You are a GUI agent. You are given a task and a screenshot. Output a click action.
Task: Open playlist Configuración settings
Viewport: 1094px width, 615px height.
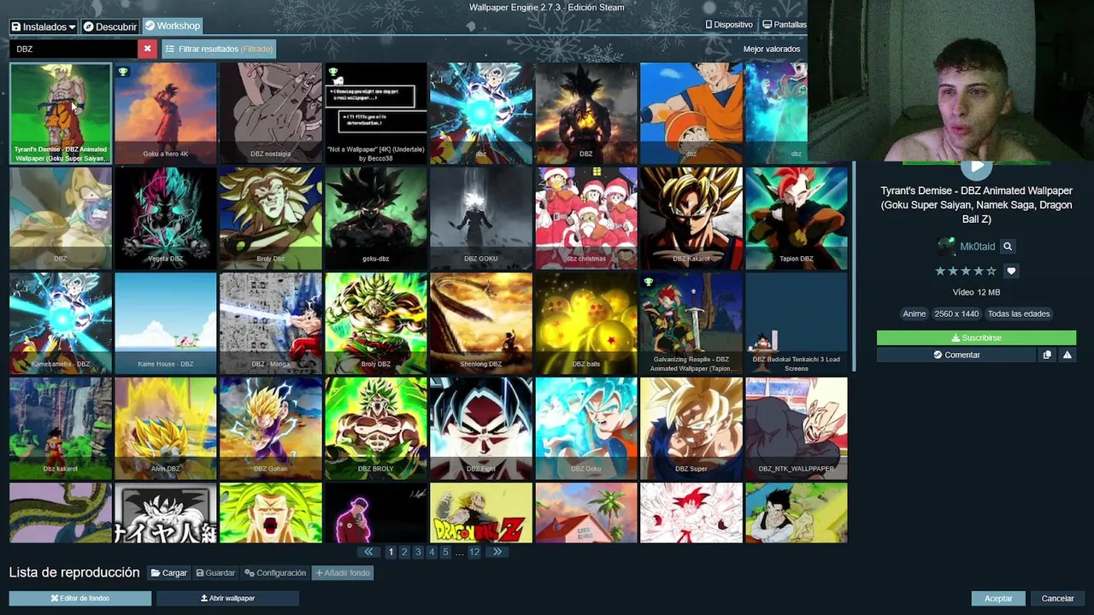pyautogui.click(x=275, y=573)
